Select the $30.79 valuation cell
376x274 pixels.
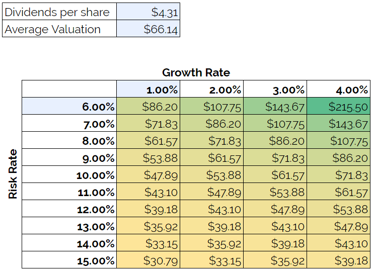[148, 260]
